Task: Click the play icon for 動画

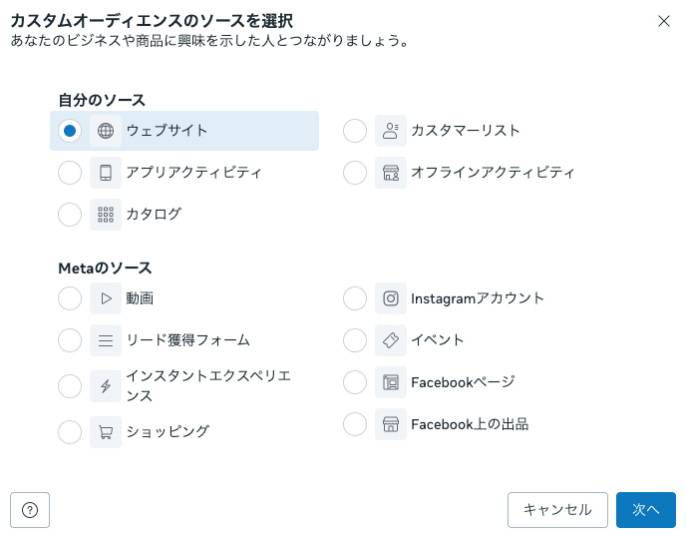Action: [106, 298]
